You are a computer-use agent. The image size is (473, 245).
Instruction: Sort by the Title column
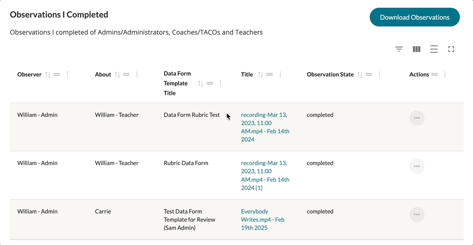[261, 74]
